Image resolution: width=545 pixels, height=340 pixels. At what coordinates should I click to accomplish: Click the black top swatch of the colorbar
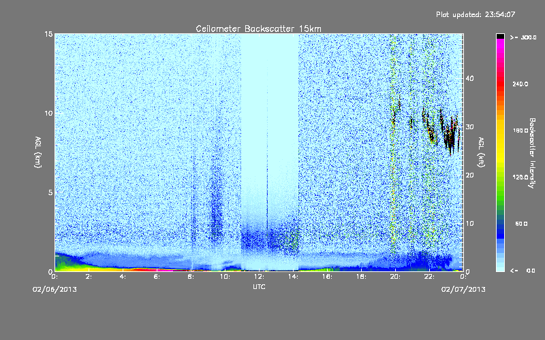[x=500, y=36]
